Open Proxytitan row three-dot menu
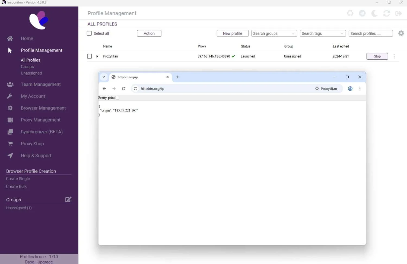 [394, 56]
